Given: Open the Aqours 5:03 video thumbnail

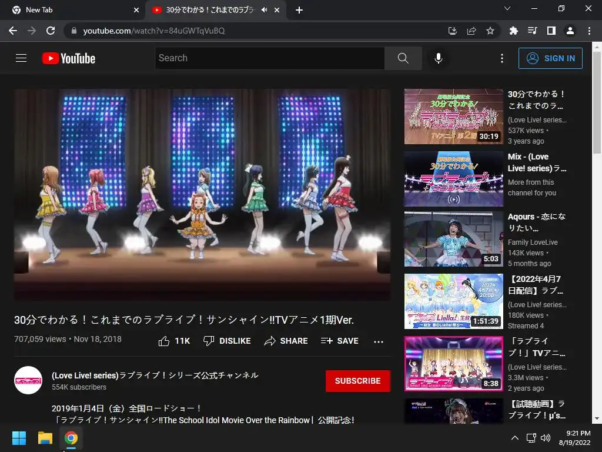Looking at the screenshot, I should [453, 239].
